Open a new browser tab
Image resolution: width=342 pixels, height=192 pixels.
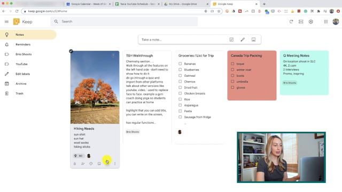point(264,4)
